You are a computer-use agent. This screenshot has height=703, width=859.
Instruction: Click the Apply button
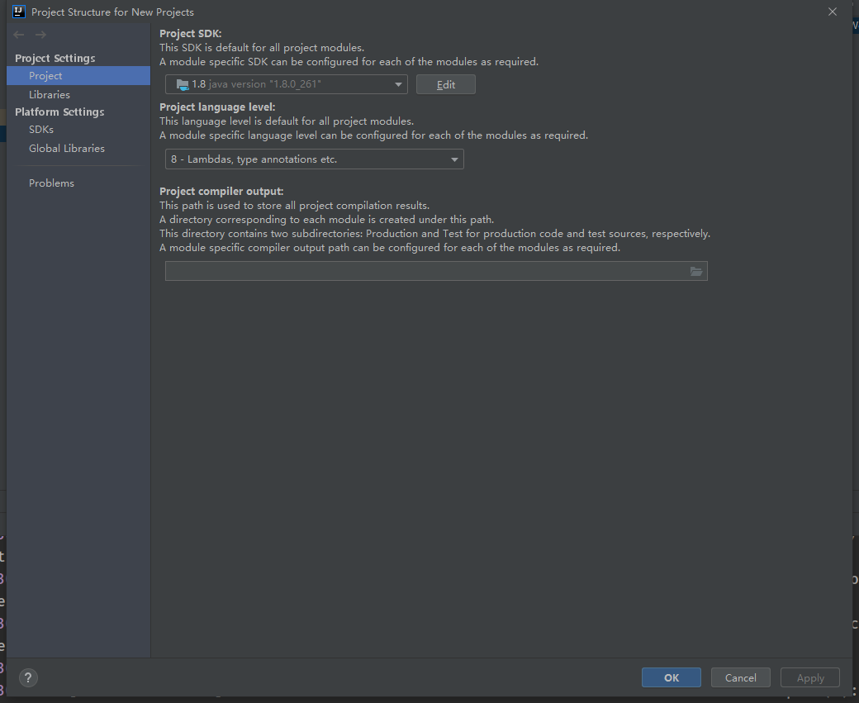(809, 677)
